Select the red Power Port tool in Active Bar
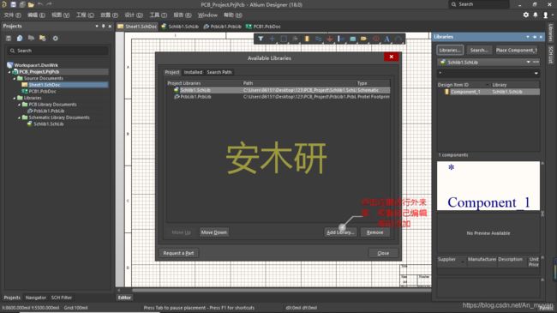The width and height of the screenshot is (557, 313). [x=330, y=39]
